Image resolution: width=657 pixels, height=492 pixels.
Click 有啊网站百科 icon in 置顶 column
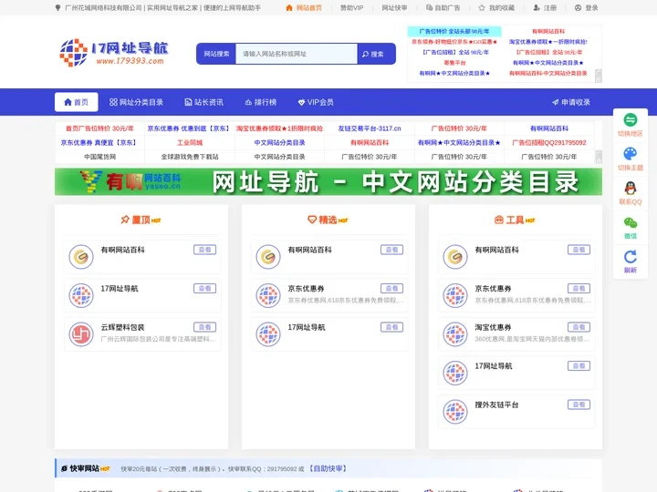click(x=81, y=256)
